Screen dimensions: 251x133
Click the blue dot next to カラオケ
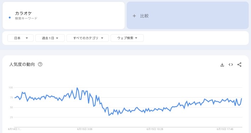tap(10, 18)
